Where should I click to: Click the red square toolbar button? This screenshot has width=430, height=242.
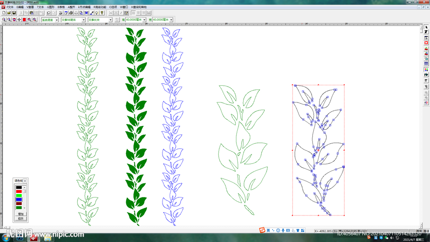tap(24, 20)
